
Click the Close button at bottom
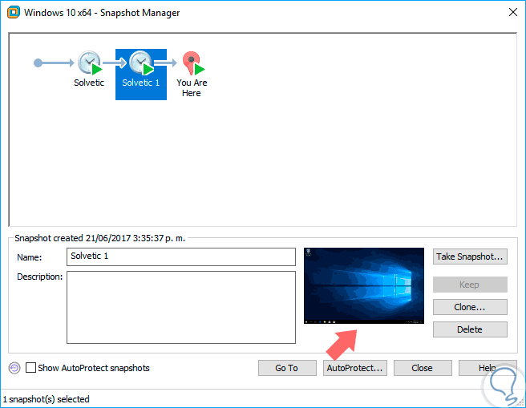click(x=423, y=368)
